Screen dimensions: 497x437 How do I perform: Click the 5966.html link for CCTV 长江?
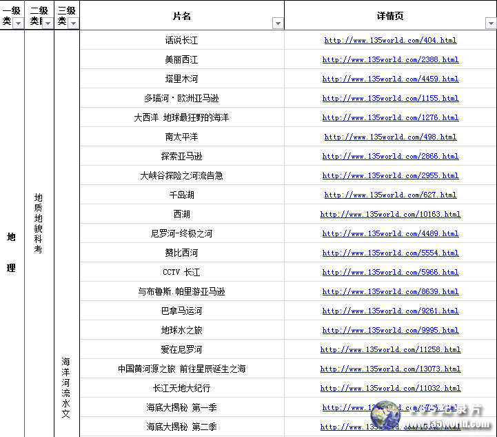(390, 273)
